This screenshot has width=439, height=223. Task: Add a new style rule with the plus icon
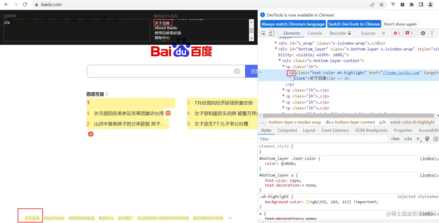coord(418,139)
